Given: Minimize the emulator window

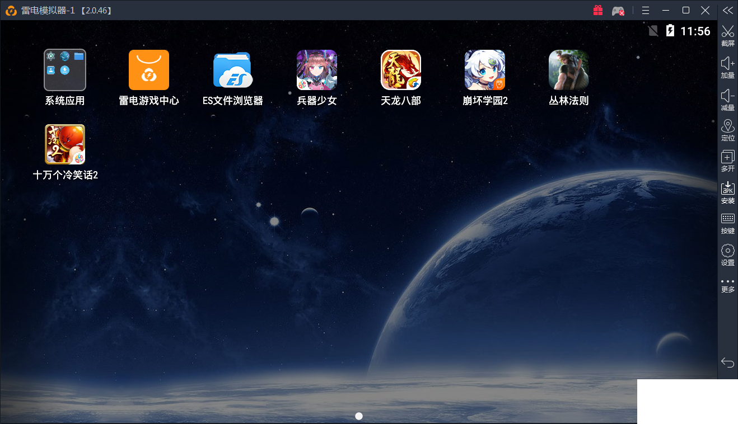Looking at the screenshot, I should [x=666, y=10].
